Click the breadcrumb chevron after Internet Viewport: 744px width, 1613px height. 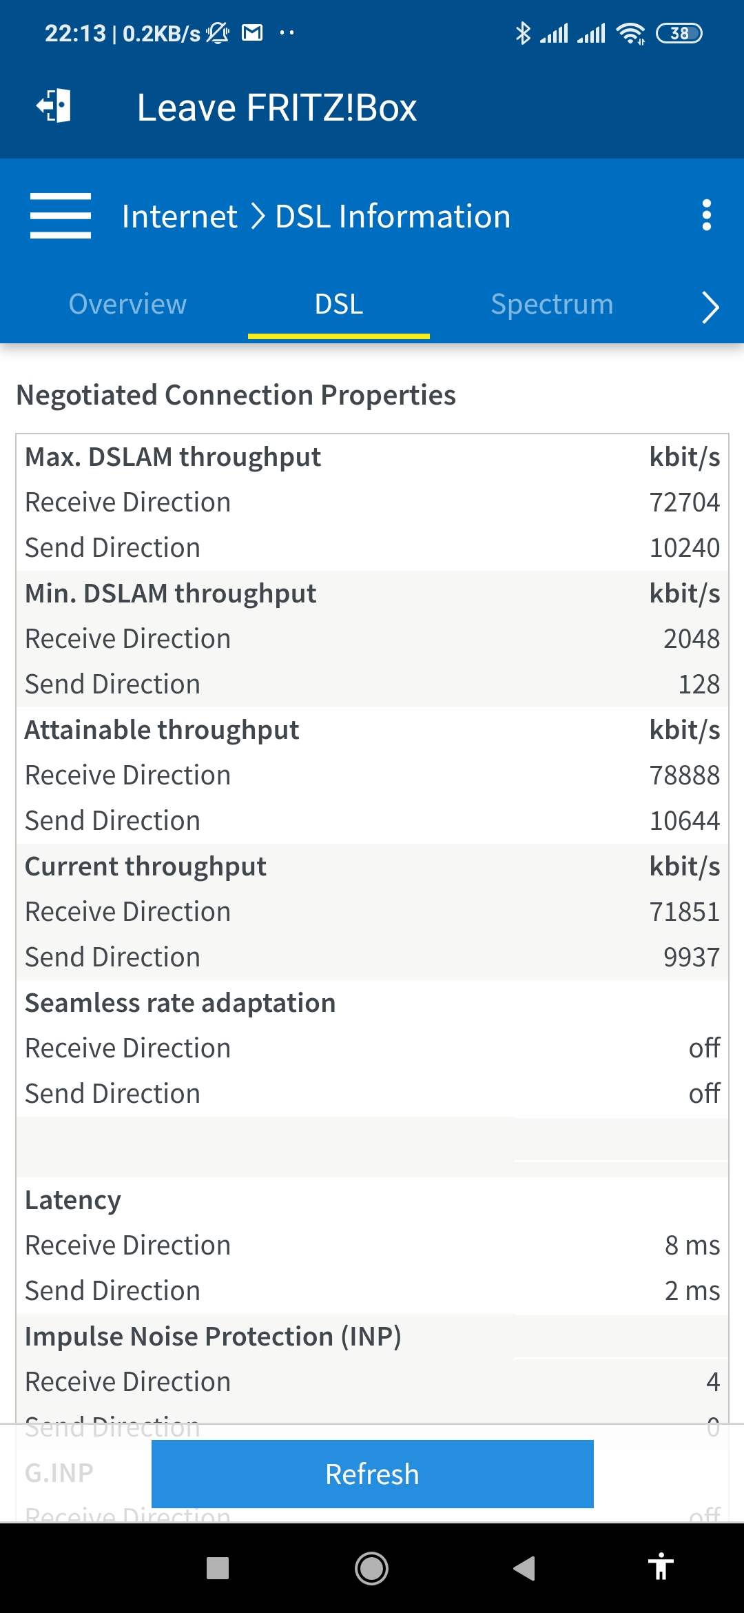257,216
